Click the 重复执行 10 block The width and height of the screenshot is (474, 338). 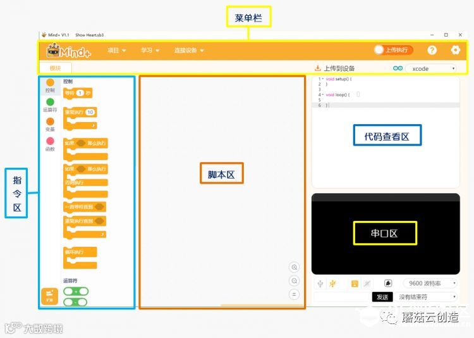pos(80,118)
